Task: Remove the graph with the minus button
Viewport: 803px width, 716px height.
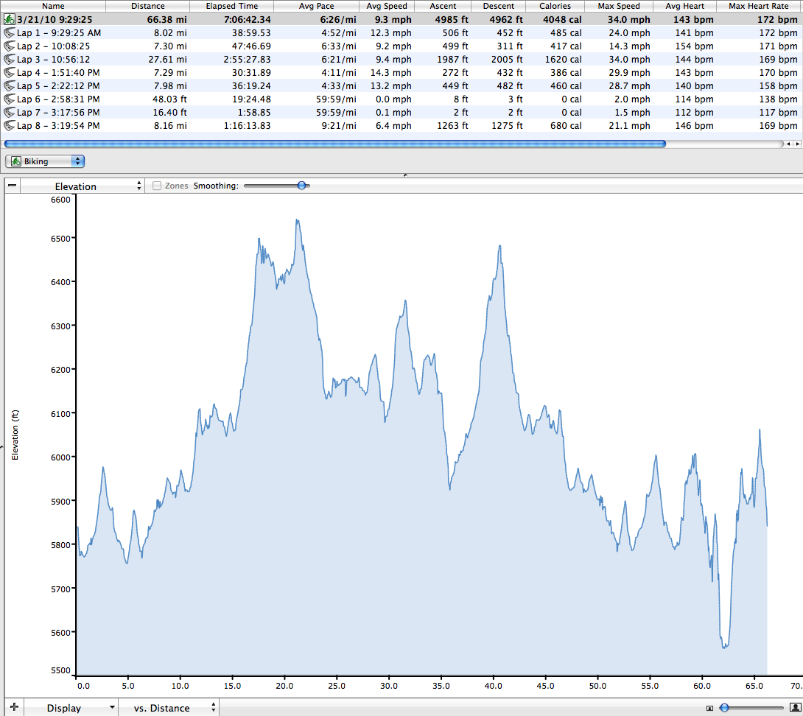Action: 12,186
